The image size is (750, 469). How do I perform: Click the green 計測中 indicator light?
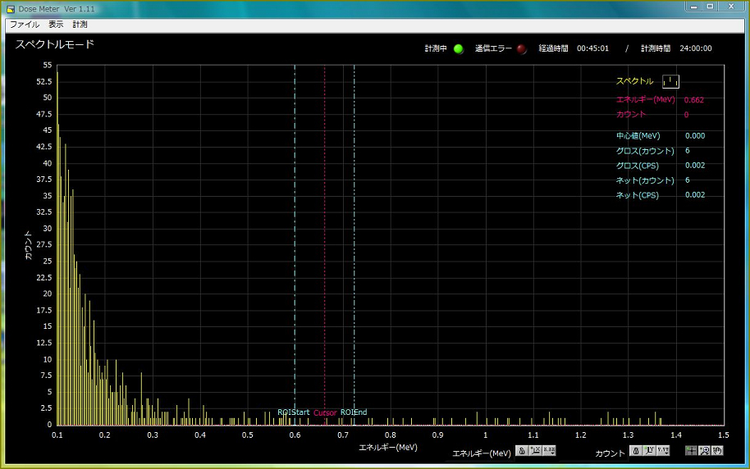(x=459, y=48)
